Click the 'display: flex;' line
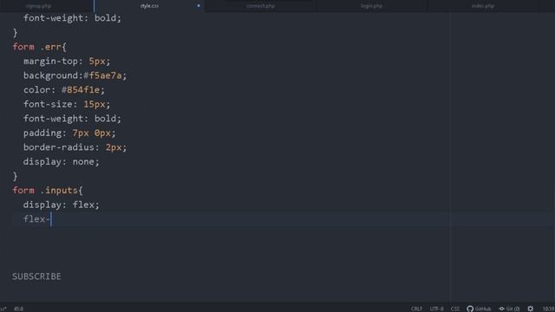The image size is (555, 312). pos(62,205)
